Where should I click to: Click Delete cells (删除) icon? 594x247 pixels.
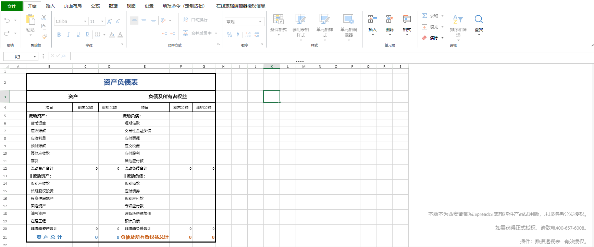coord(389,19)
